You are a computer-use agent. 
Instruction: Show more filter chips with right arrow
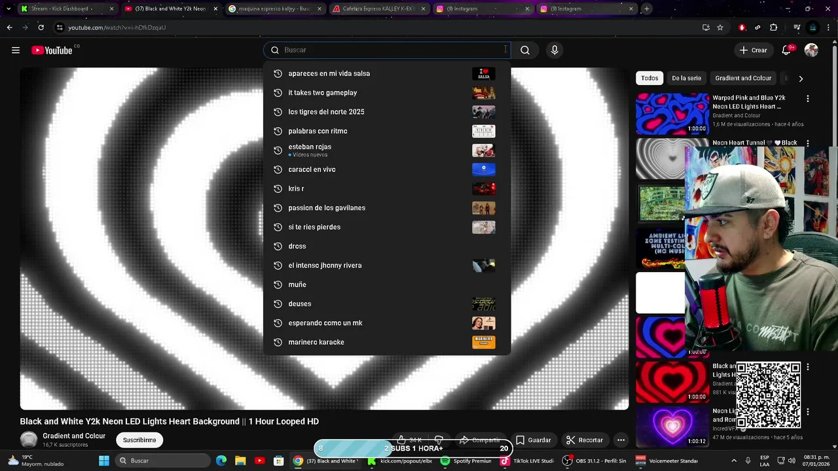(x=800, y=78)
